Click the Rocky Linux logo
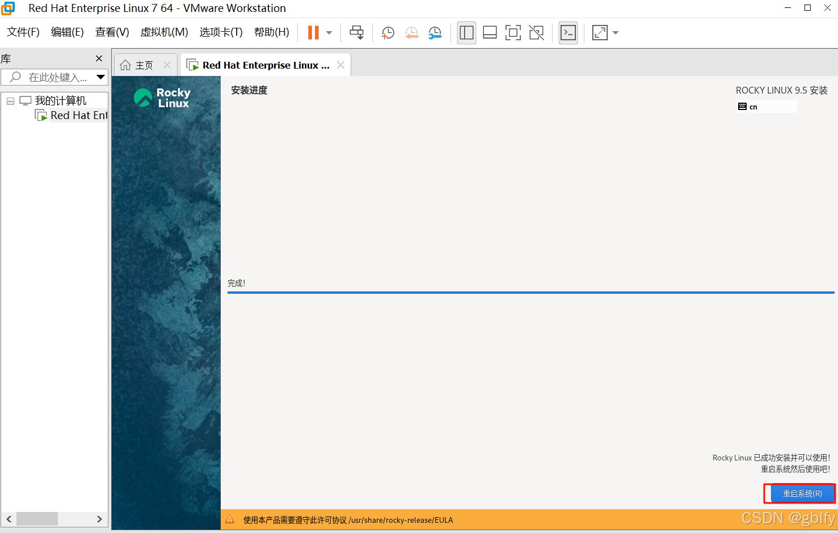Image resolution: width=838 pixels, height=533 pixels. pos(162,98)
